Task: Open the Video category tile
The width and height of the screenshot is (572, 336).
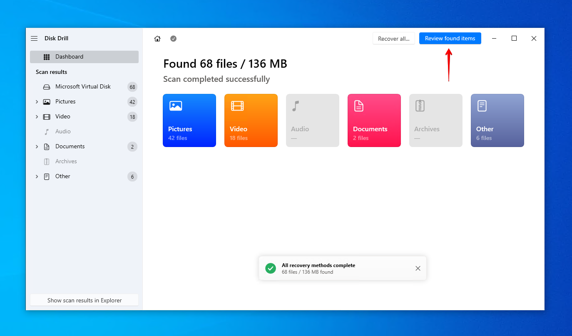Action: click(x=251, y=120)
